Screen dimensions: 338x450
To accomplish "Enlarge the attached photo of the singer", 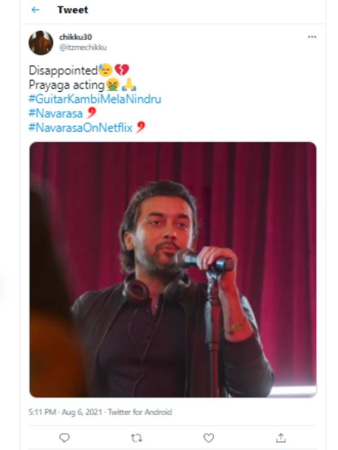I will [173, 269].
